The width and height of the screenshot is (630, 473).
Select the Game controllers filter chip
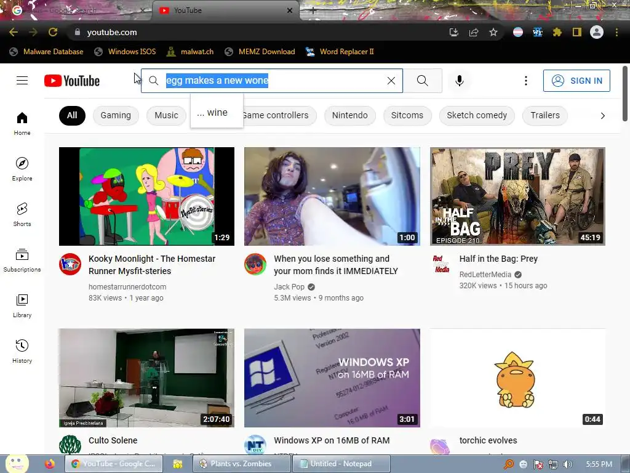click(279, 115)
